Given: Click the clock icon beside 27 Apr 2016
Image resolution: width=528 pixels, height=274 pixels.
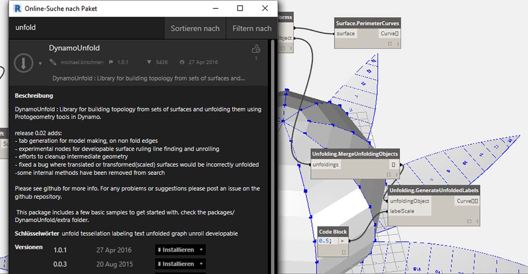Looking at the screenshot, I should (182, 62).
